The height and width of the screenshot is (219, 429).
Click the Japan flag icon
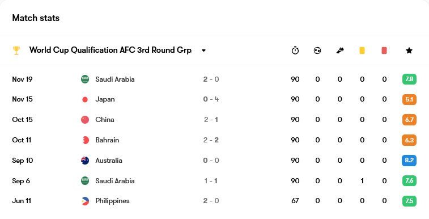tap(85, 99)
